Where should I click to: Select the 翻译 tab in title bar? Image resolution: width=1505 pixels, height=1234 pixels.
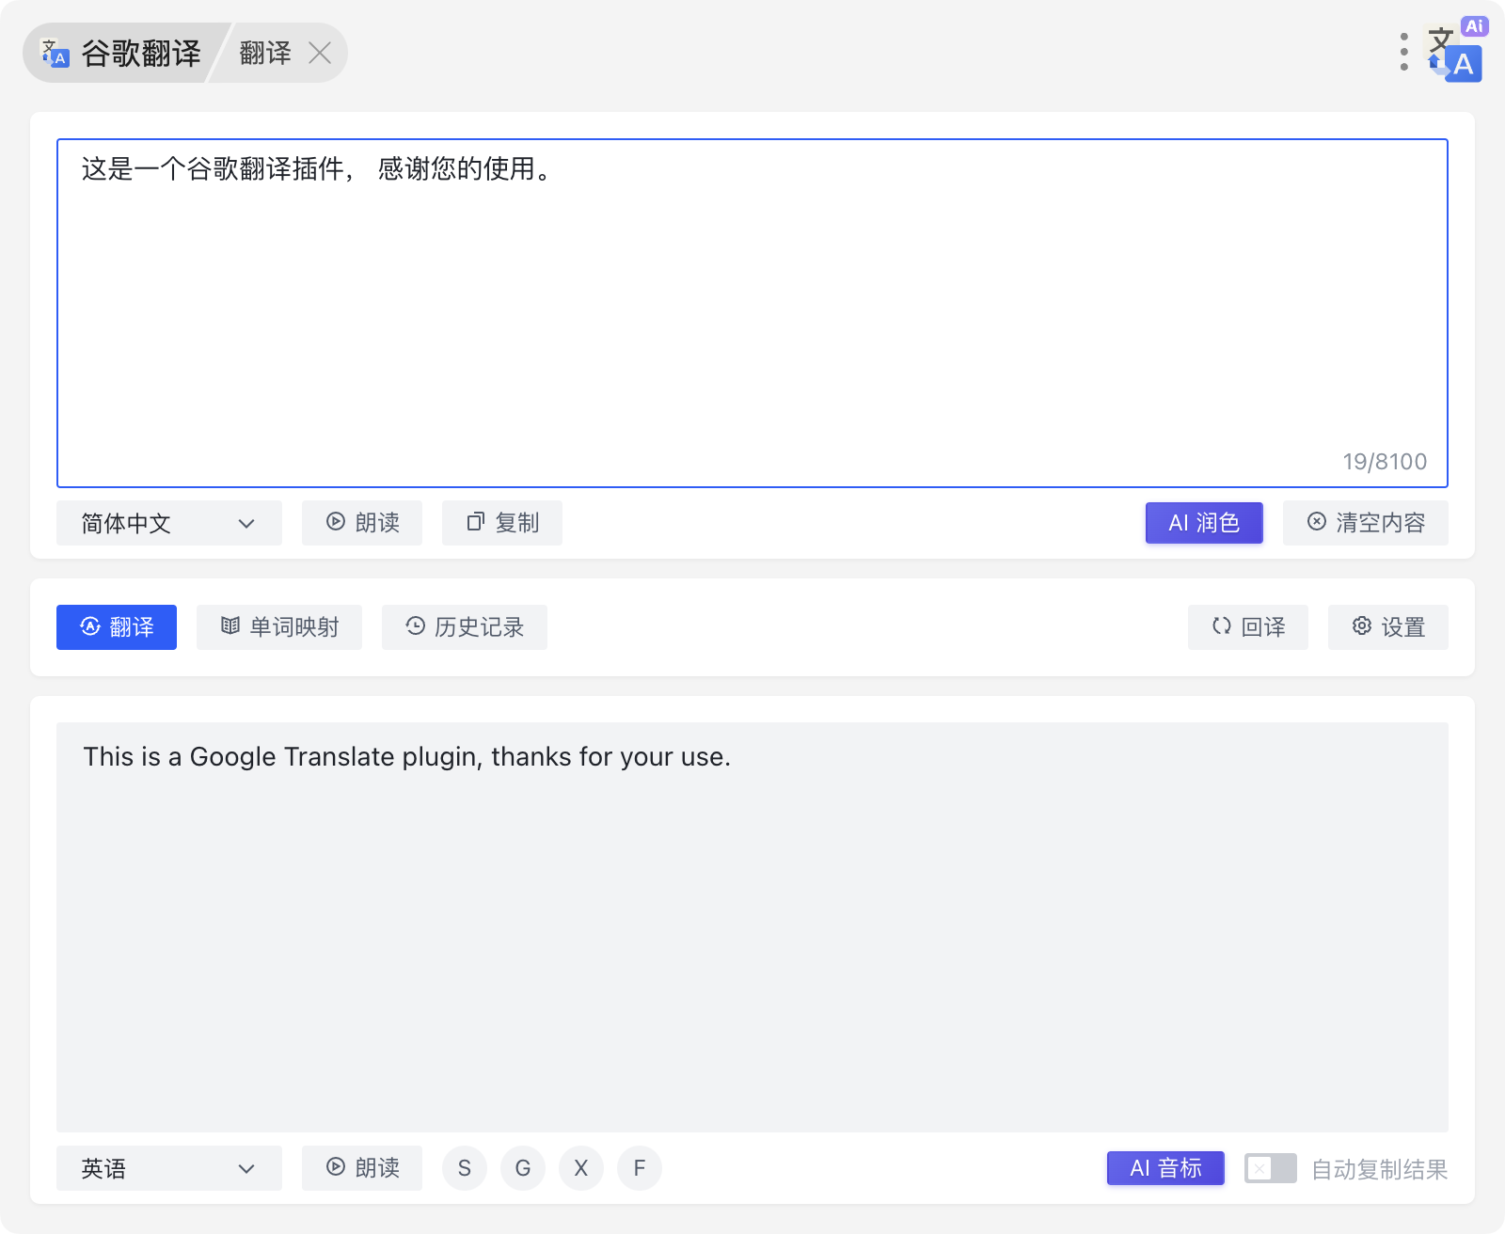(x=265, y=53)
